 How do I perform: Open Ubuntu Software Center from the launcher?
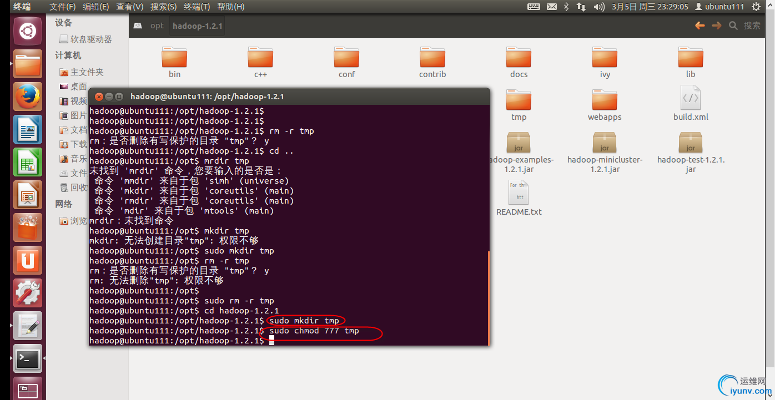coord(28,227)
